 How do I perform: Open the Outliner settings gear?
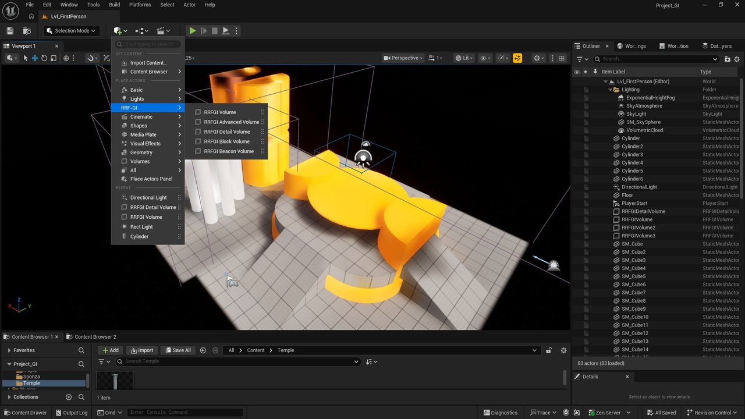point(737,59)
